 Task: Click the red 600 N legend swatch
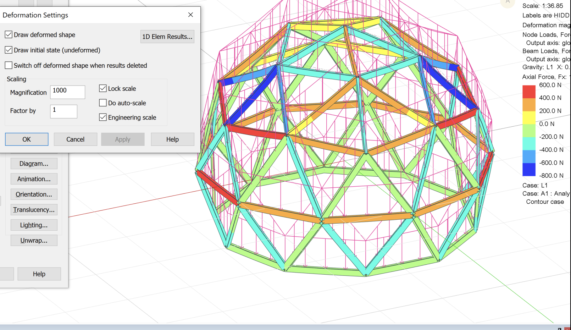click(528, 92)
